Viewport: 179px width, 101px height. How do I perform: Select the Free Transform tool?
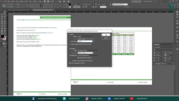pos(5,26)
